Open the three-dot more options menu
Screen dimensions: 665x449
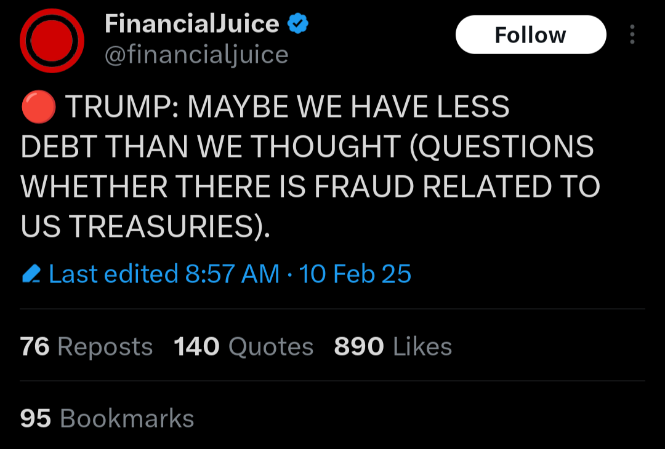coord(632,35)
